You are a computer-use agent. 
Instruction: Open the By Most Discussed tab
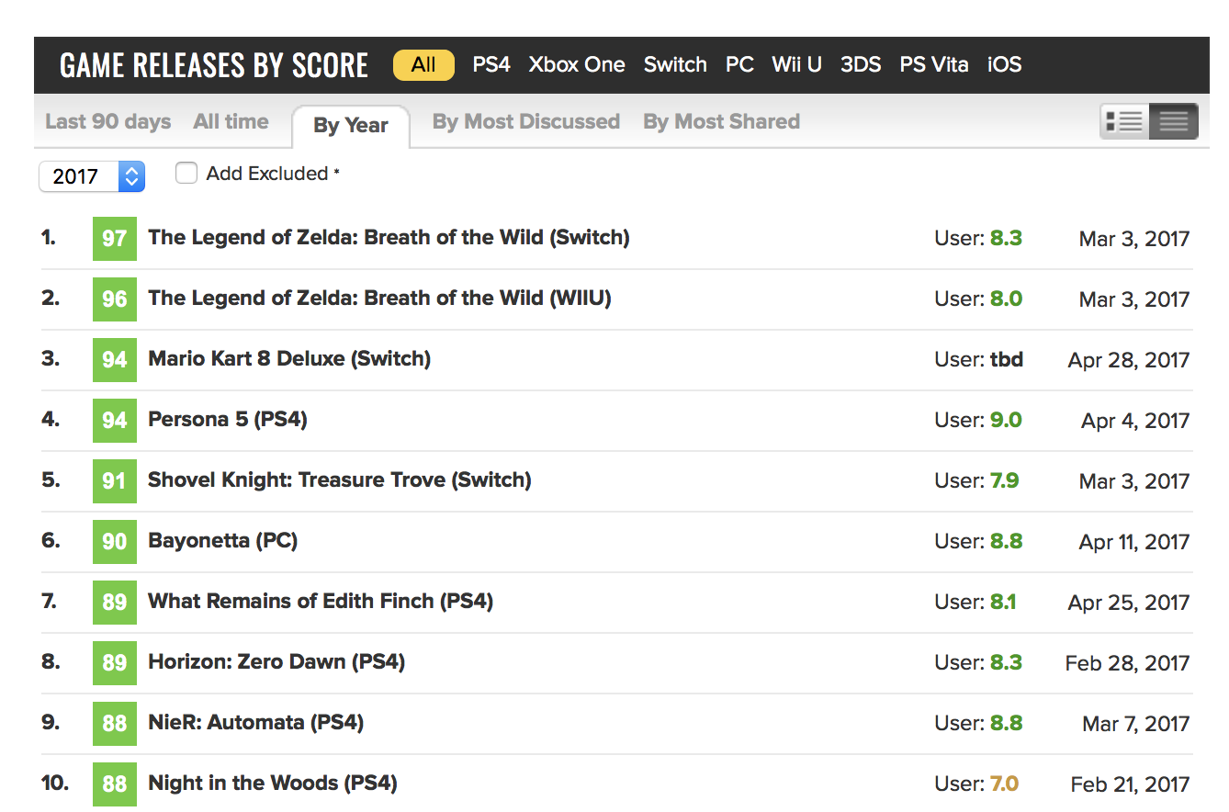coord(526,121)
